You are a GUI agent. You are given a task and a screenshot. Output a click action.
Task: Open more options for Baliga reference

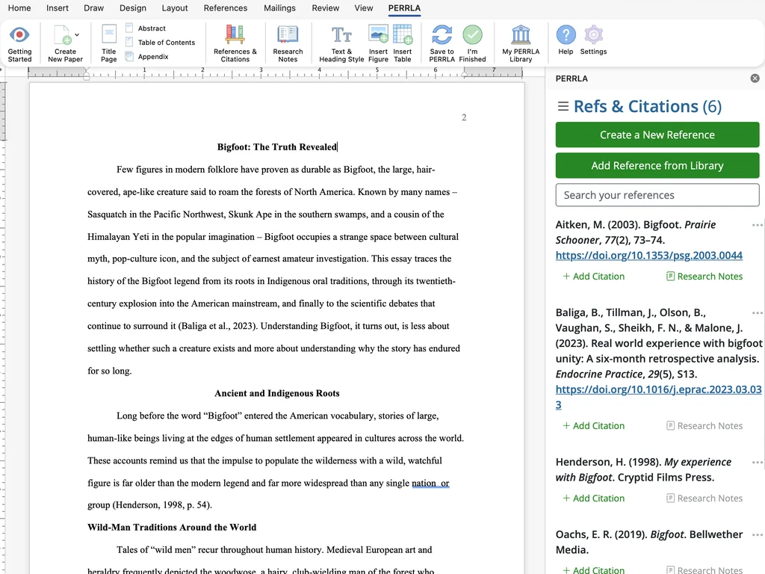click(758, 313)
